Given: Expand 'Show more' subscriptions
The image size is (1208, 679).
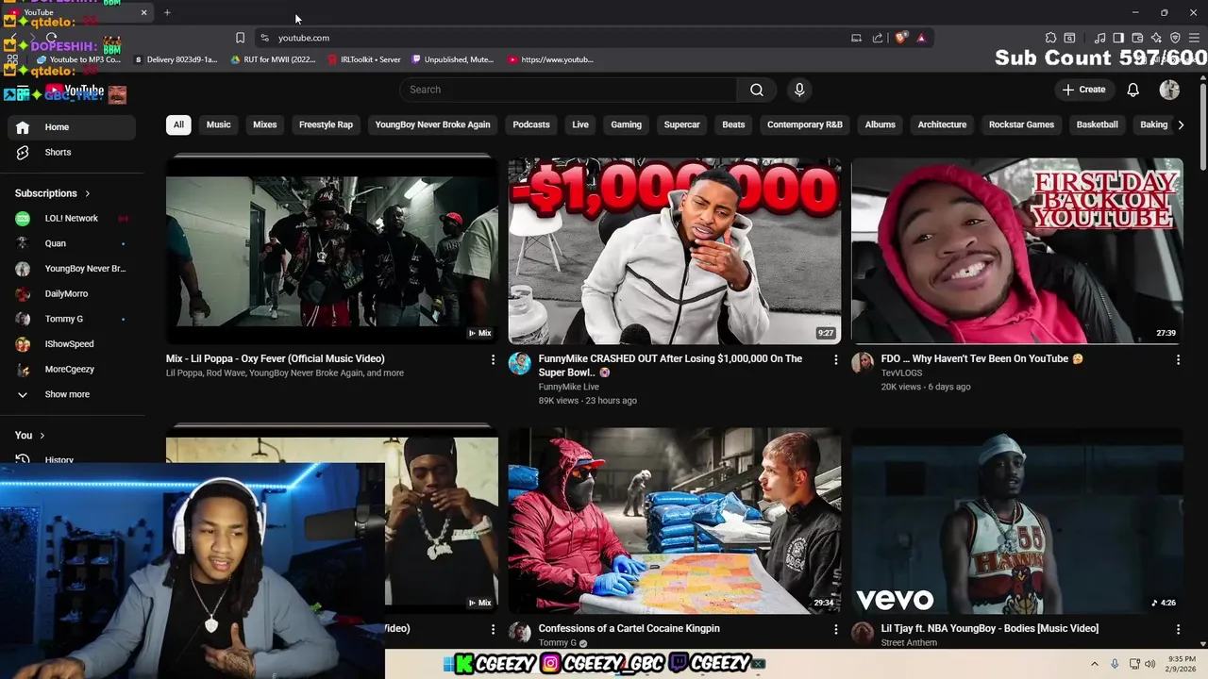Looking at the screenshot, I should pos(68,394).
